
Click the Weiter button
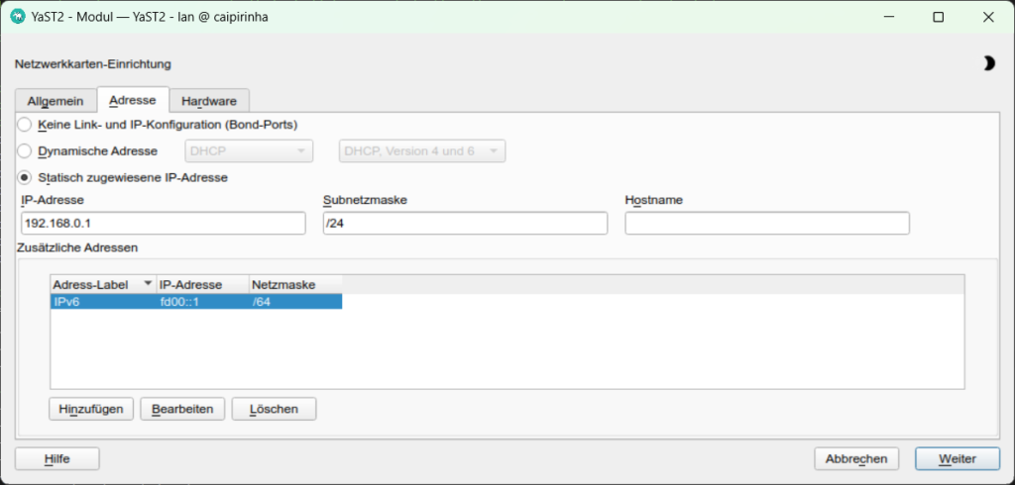[x=958, y=459]
